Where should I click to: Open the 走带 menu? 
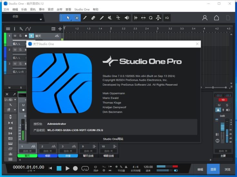tap(59, 10)
